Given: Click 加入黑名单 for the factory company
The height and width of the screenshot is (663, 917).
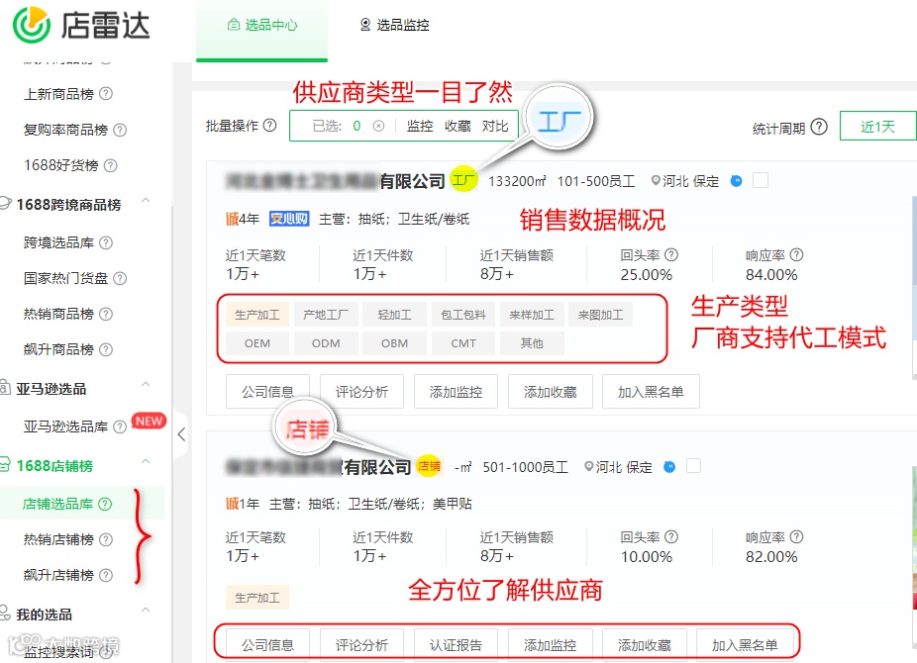Looking at the screenshot, I should pyautogui.click(x=651, y=392).
